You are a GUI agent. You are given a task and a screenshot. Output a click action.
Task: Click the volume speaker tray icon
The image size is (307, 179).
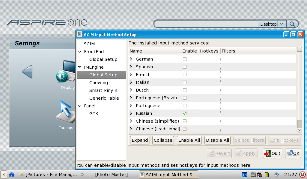coord(276,175)
